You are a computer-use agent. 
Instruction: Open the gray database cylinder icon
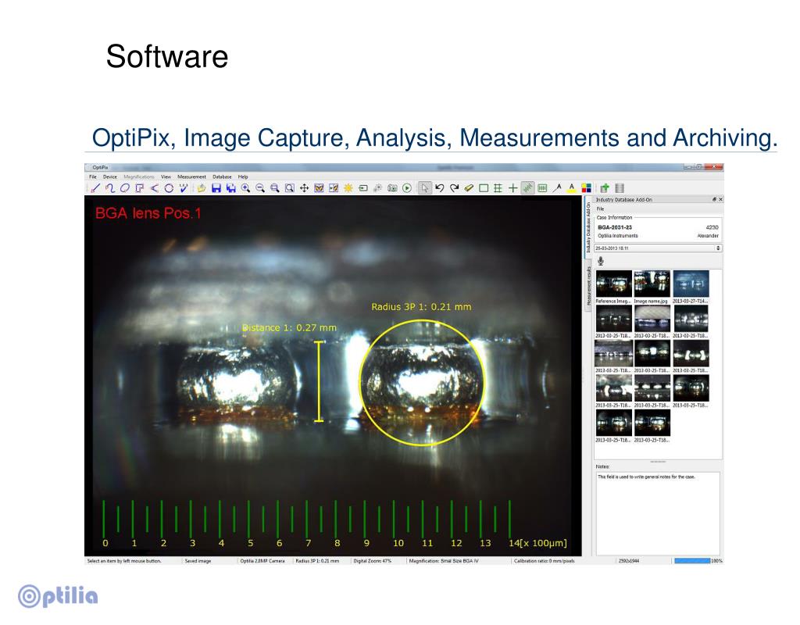pyautogui.click(x=620, y=188)
